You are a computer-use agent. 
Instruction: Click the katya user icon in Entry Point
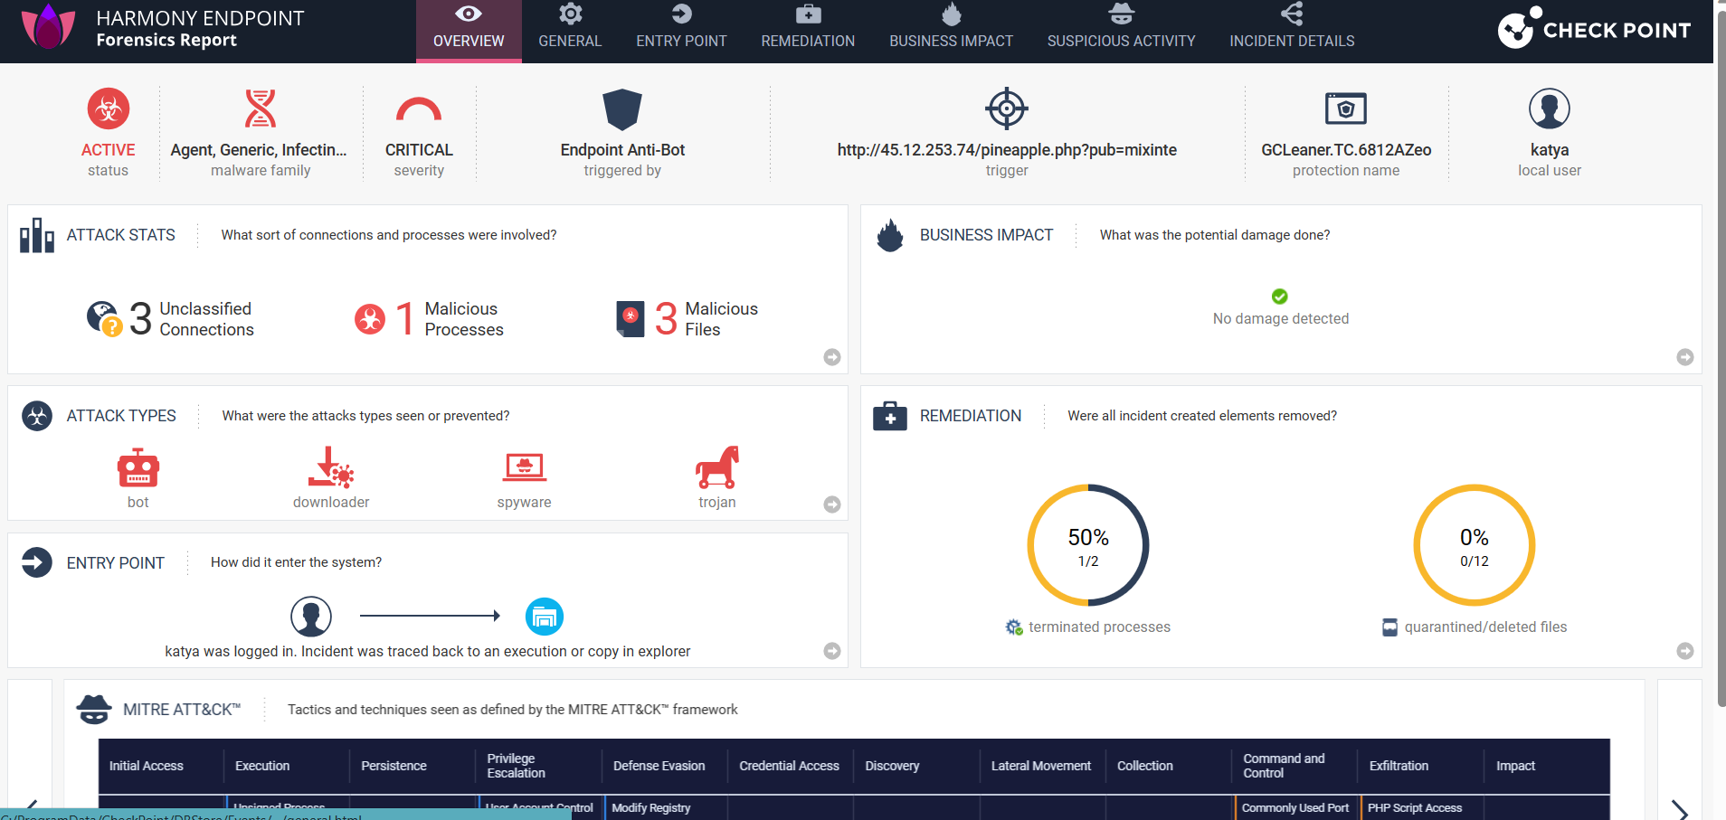tap(311, 617)
